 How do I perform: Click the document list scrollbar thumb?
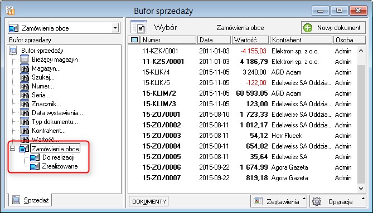[361, 123]
